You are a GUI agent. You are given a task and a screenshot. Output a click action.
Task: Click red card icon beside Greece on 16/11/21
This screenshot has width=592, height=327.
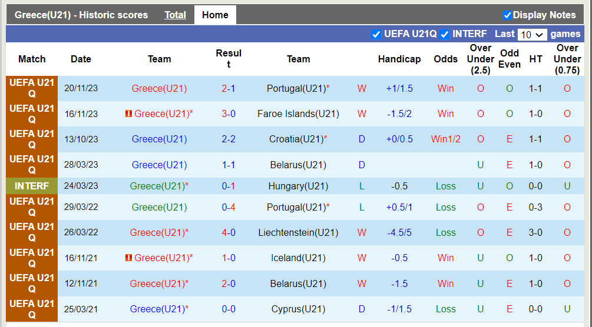tap(128, 258)
